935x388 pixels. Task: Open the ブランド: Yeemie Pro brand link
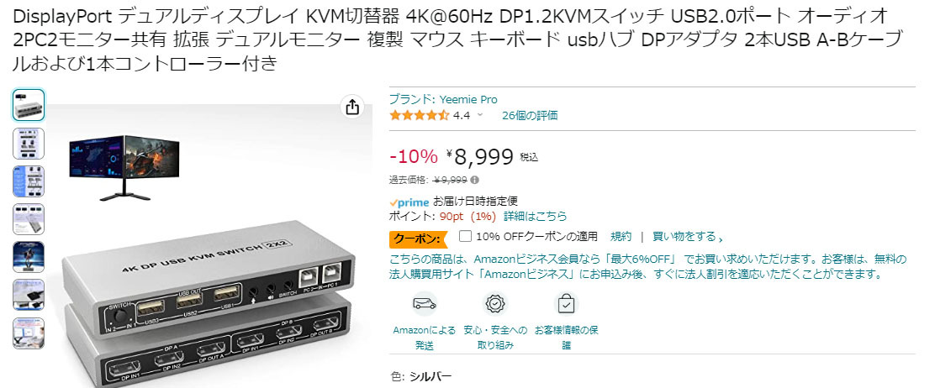[443, 100]
